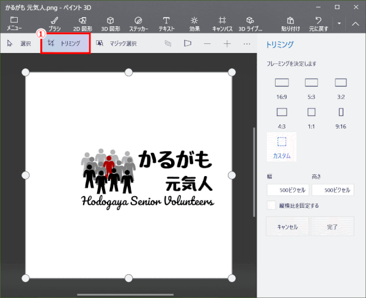
Task: Open the キャンバス canvas settings
Action: (222, 24)
